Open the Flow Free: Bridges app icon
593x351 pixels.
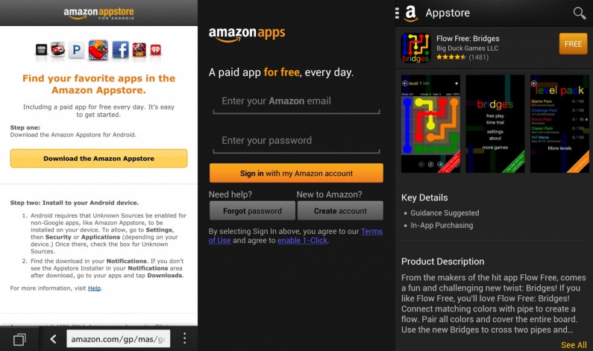click(x=415, y=48)
